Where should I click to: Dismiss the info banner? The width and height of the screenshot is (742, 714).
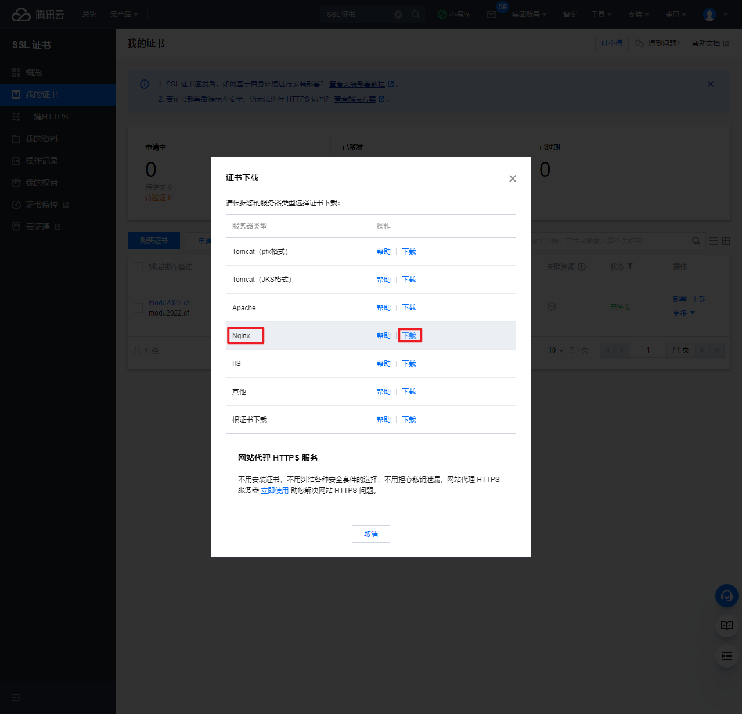click(711, 84)
